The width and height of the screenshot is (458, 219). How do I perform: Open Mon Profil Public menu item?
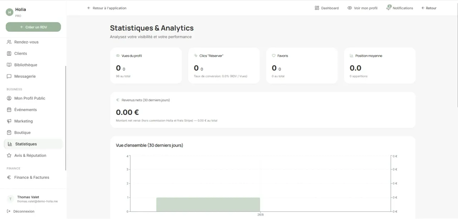pyautogui.click(x=33, y=98)
